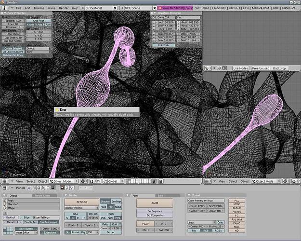
Task: Toggle the EnvMap render option
Action: click(x=116, y=201)
